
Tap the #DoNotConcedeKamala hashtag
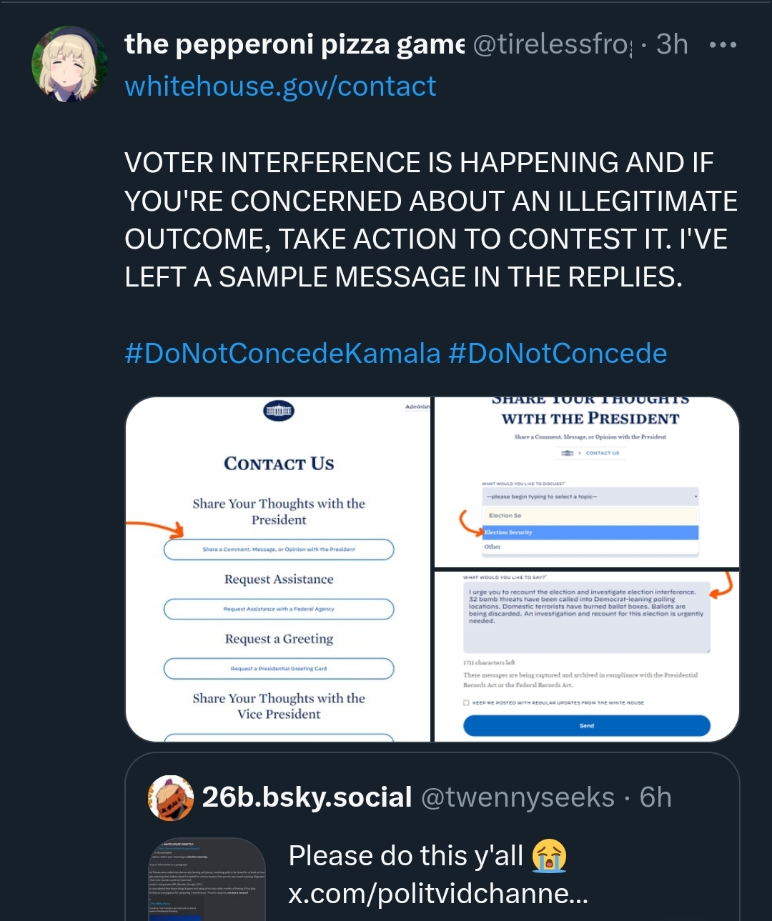pyautogui.click(x=282, y=354)
